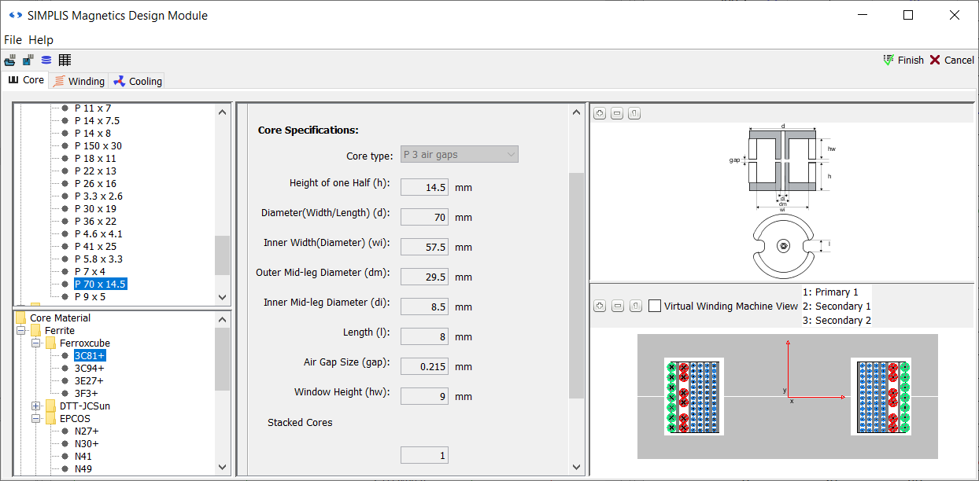979x481 pixels.
Task: Zoom in on the core diagram
Action: pyautogui.click(x=600, y=114)
